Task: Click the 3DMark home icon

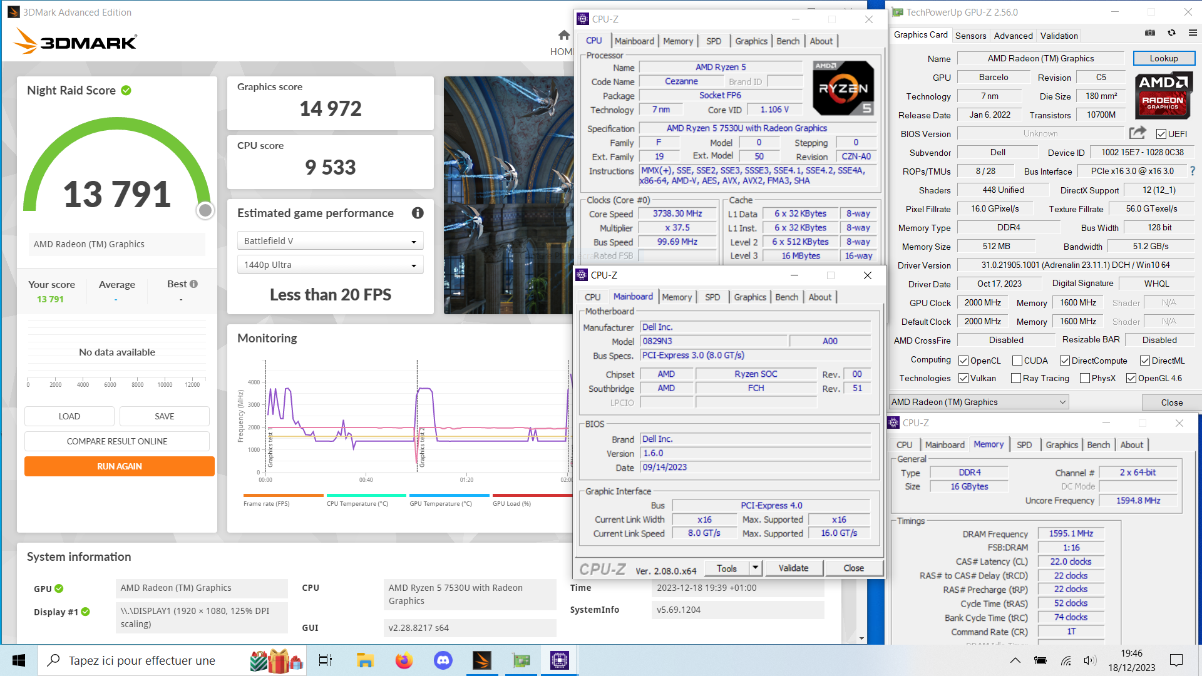Action: [x=564, y=35]
